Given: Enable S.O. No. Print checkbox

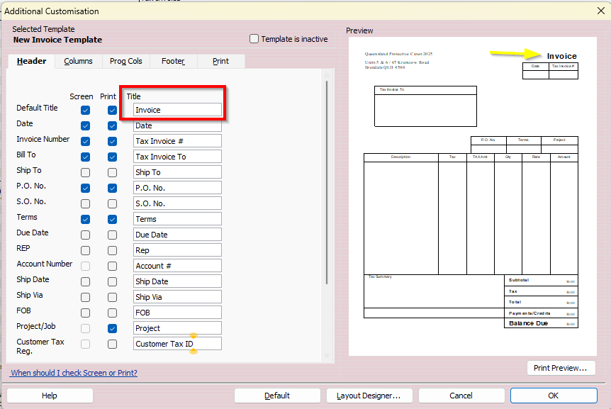Looking at the screenshot, I should pos(112,203).
